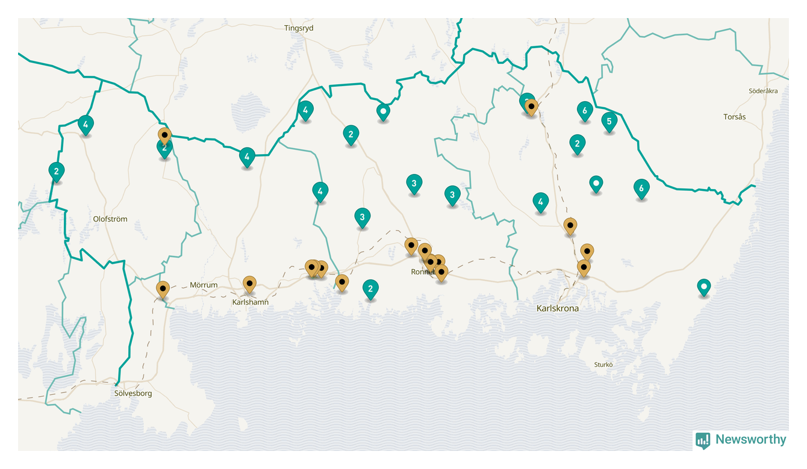Select the rightmost teal 3 marker
807x469 pixels.
(x=452, y=194)
